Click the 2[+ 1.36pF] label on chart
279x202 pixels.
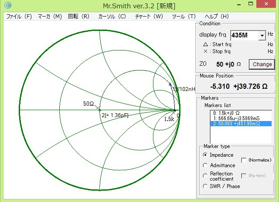click(115, 115)
